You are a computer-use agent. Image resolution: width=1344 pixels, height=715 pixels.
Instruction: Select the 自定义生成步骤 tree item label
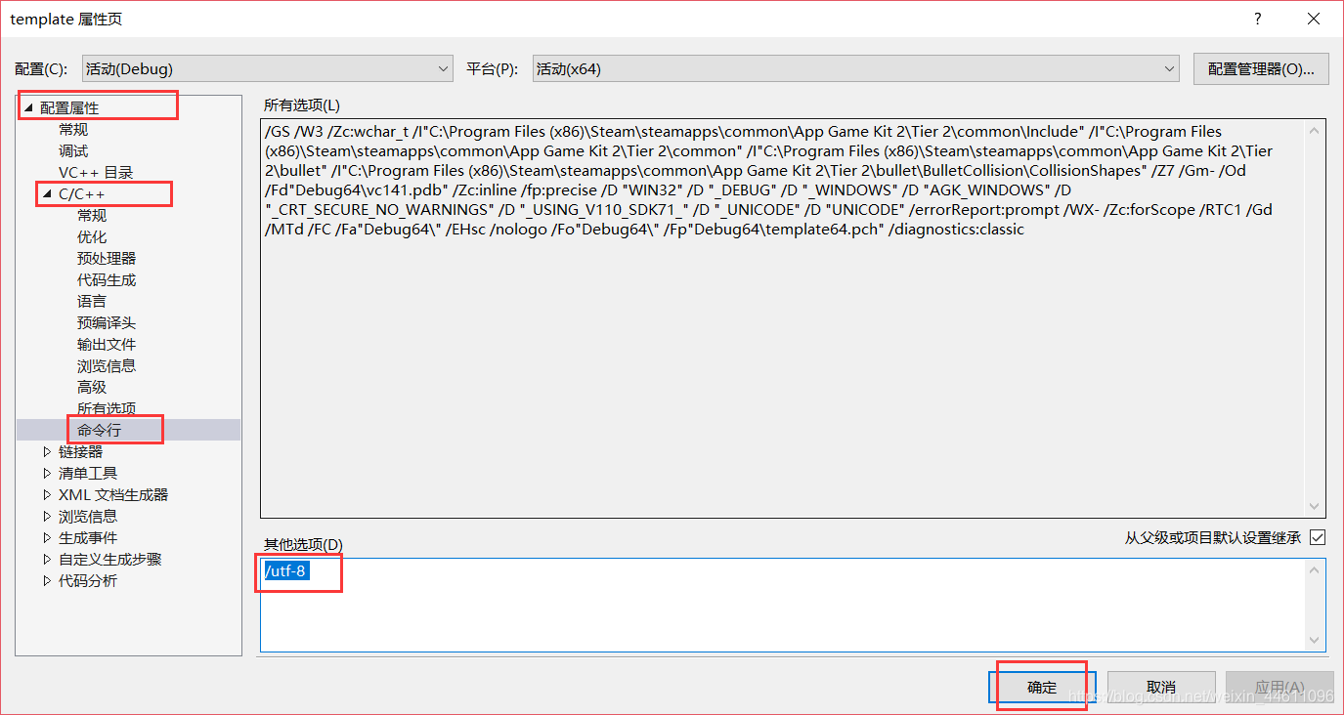tap(110, 560)
